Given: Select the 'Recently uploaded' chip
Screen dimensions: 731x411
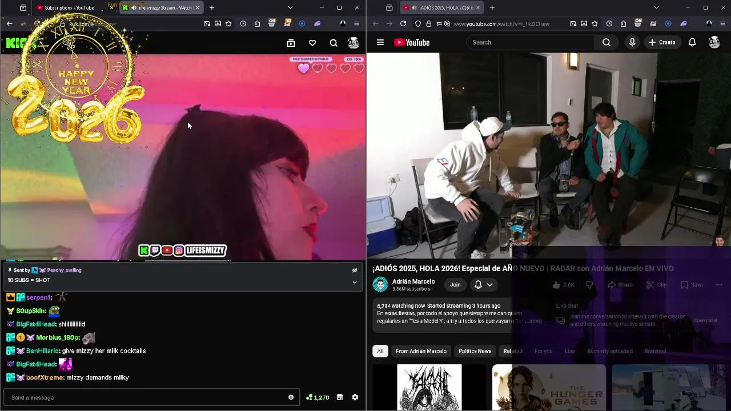Looking at the screenshot, I should (610, 351).
